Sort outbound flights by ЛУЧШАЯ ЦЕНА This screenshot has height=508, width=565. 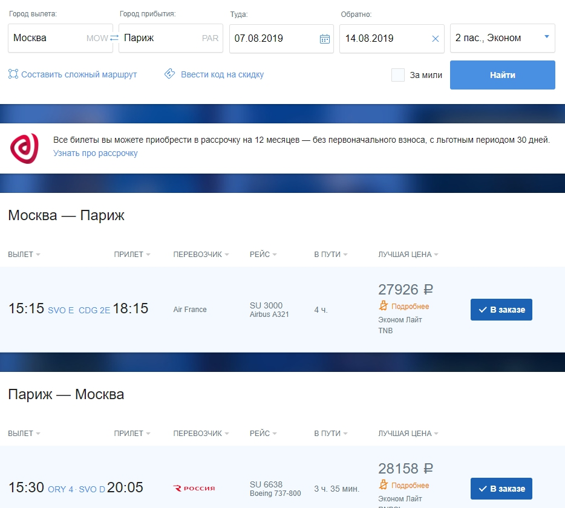[408, 255]
